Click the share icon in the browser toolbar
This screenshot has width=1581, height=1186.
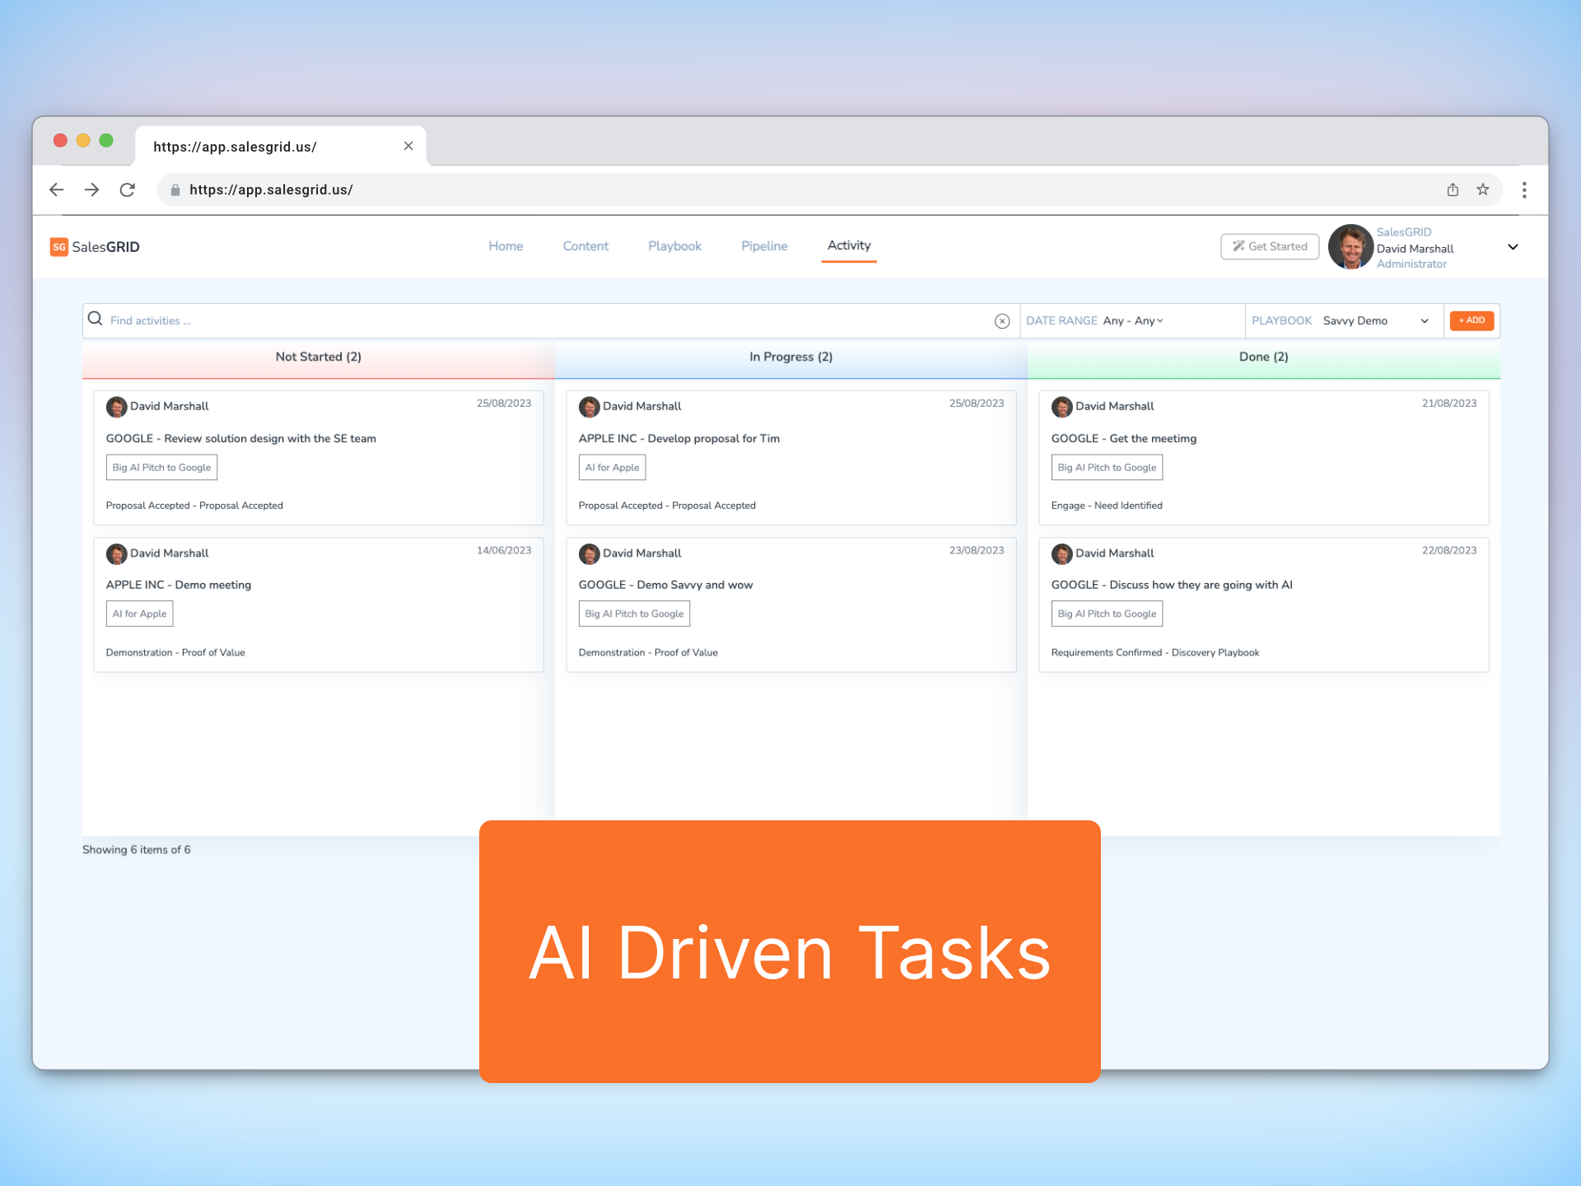click(1453, 189)
